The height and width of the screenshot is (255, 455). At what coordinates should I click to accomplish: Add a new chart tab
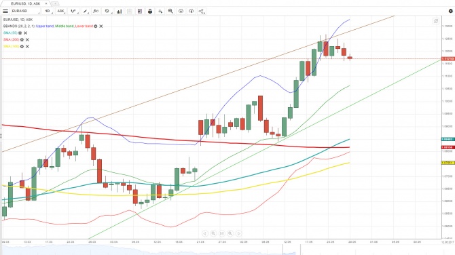pyautogui.click(x=55, y=3)
